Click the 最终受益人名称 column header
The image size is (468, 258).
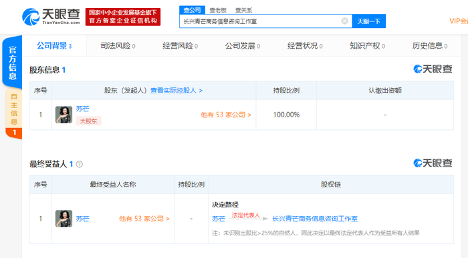pyautogui.click(x=113, y=185)
